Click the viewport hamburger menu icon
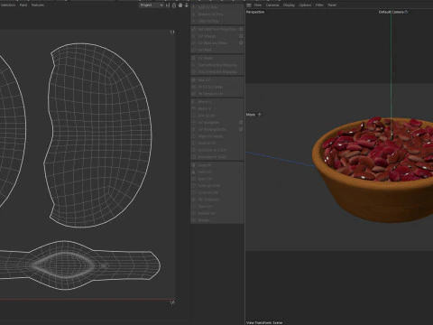Screen dimensions: 433x325 coord(249,5)
